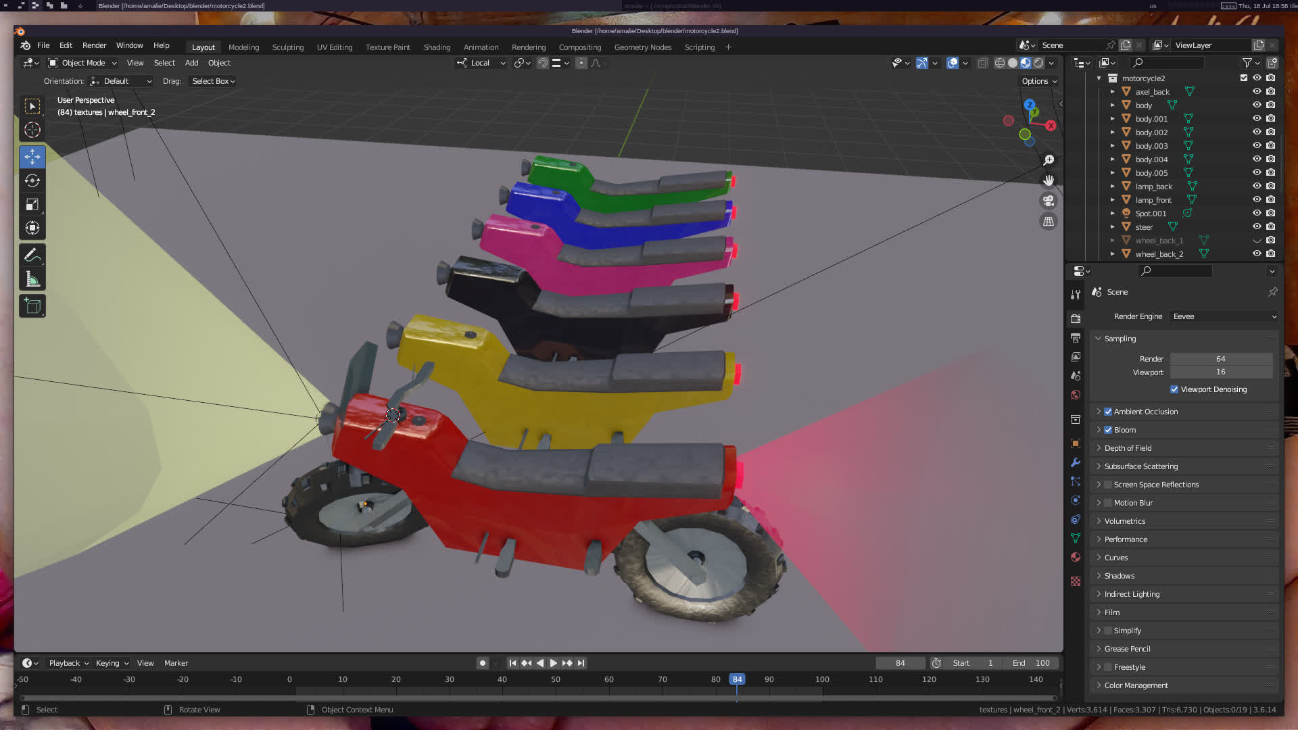Open the Render menu
Viewport: 1298px width, 730px height.
[x=94, y=45]
